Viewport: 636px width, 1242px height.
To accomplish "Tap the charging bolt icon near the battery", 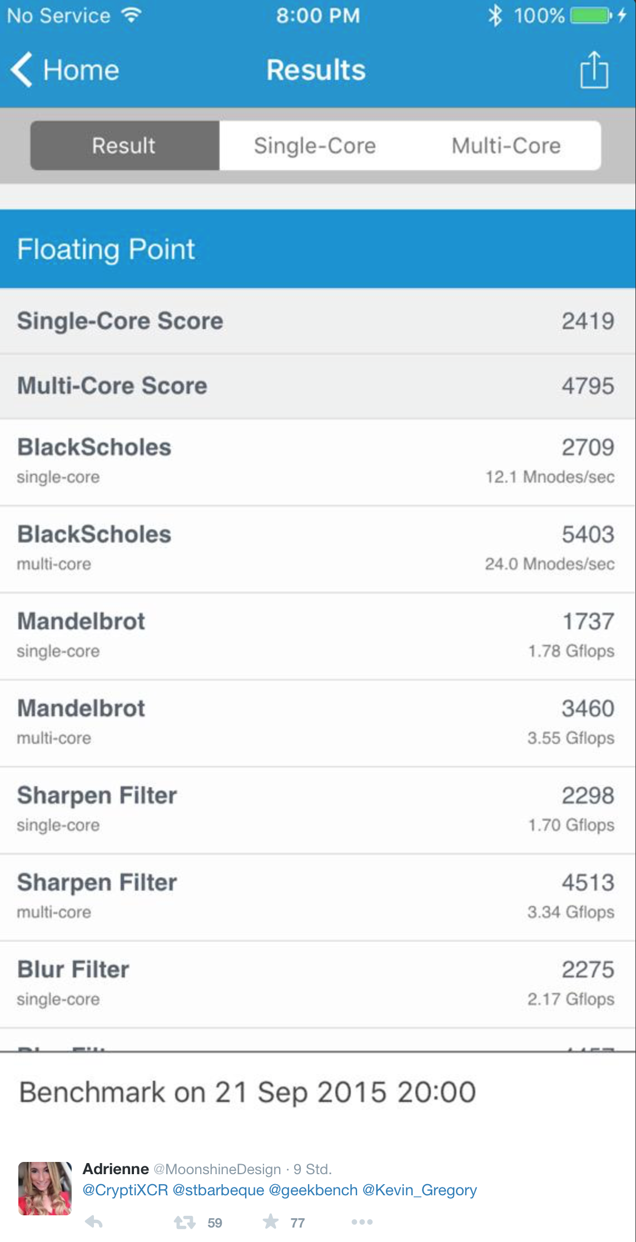I will (622, 15).
